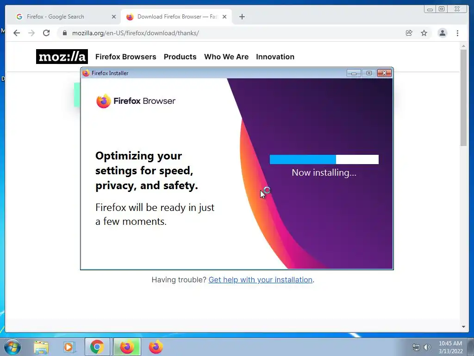Open the Who We Are menu
The width and height of the screenshot is (474, 356).
226,57
